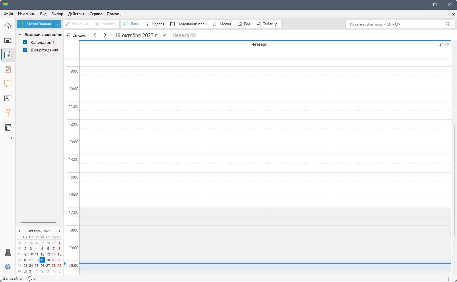Uncheck the Календарь 1 checkbox

[x=25, y=42]
